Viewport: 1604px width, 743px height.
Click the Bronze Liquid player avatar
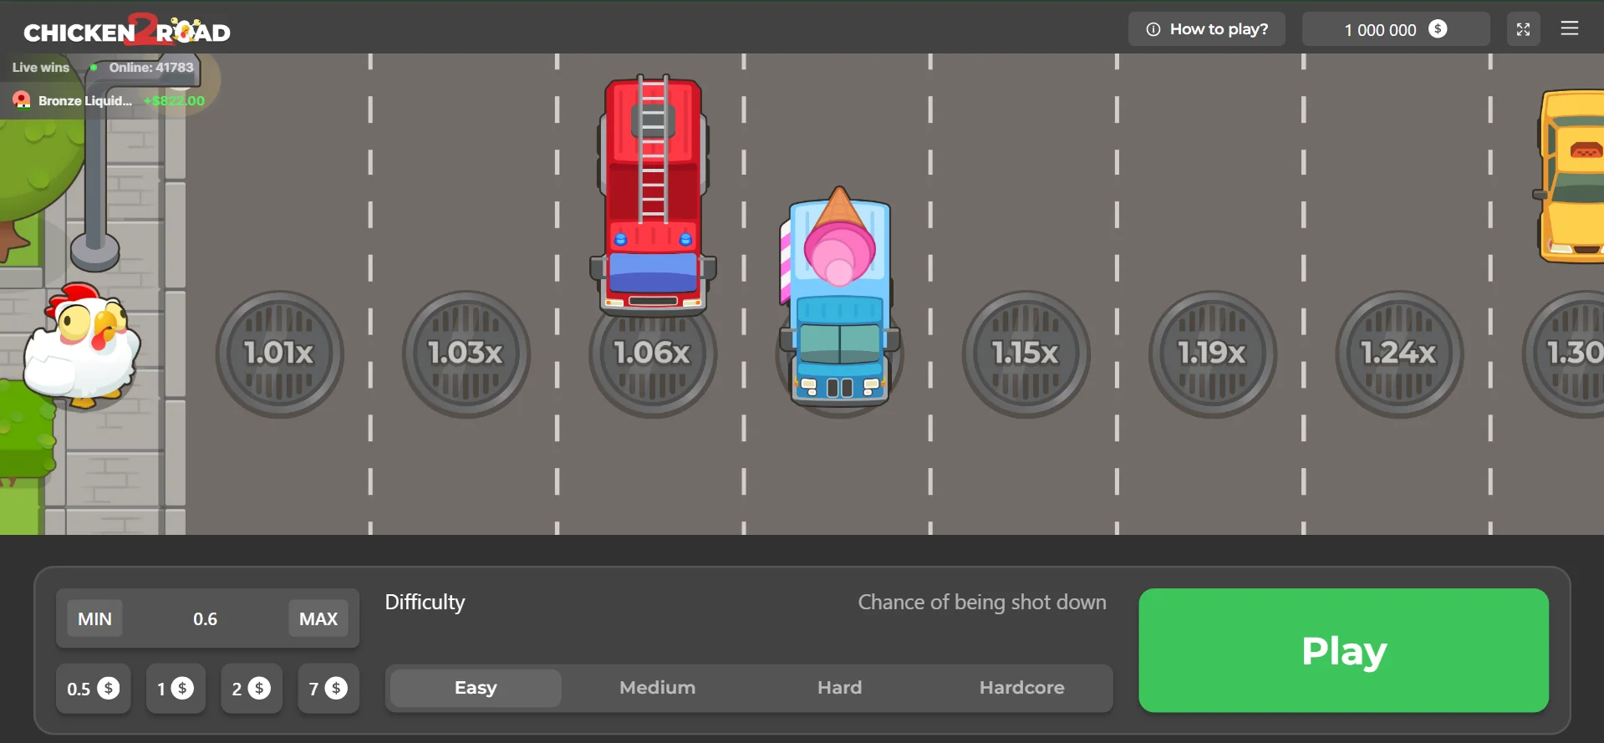click(x=22, y=100)
